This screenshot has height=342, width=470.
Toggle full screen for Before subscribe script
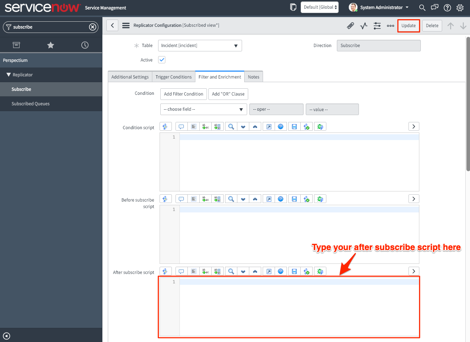269,199
